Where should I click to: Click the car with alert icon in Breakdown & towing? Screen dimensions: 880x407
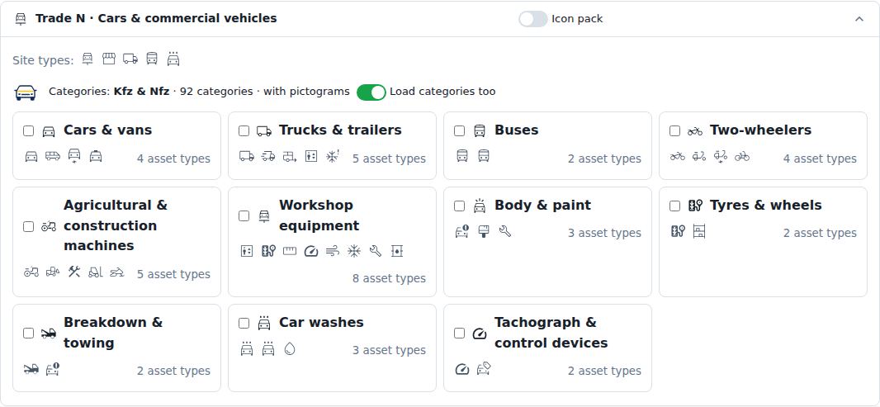pyautogui.click(x=53, y=369)
